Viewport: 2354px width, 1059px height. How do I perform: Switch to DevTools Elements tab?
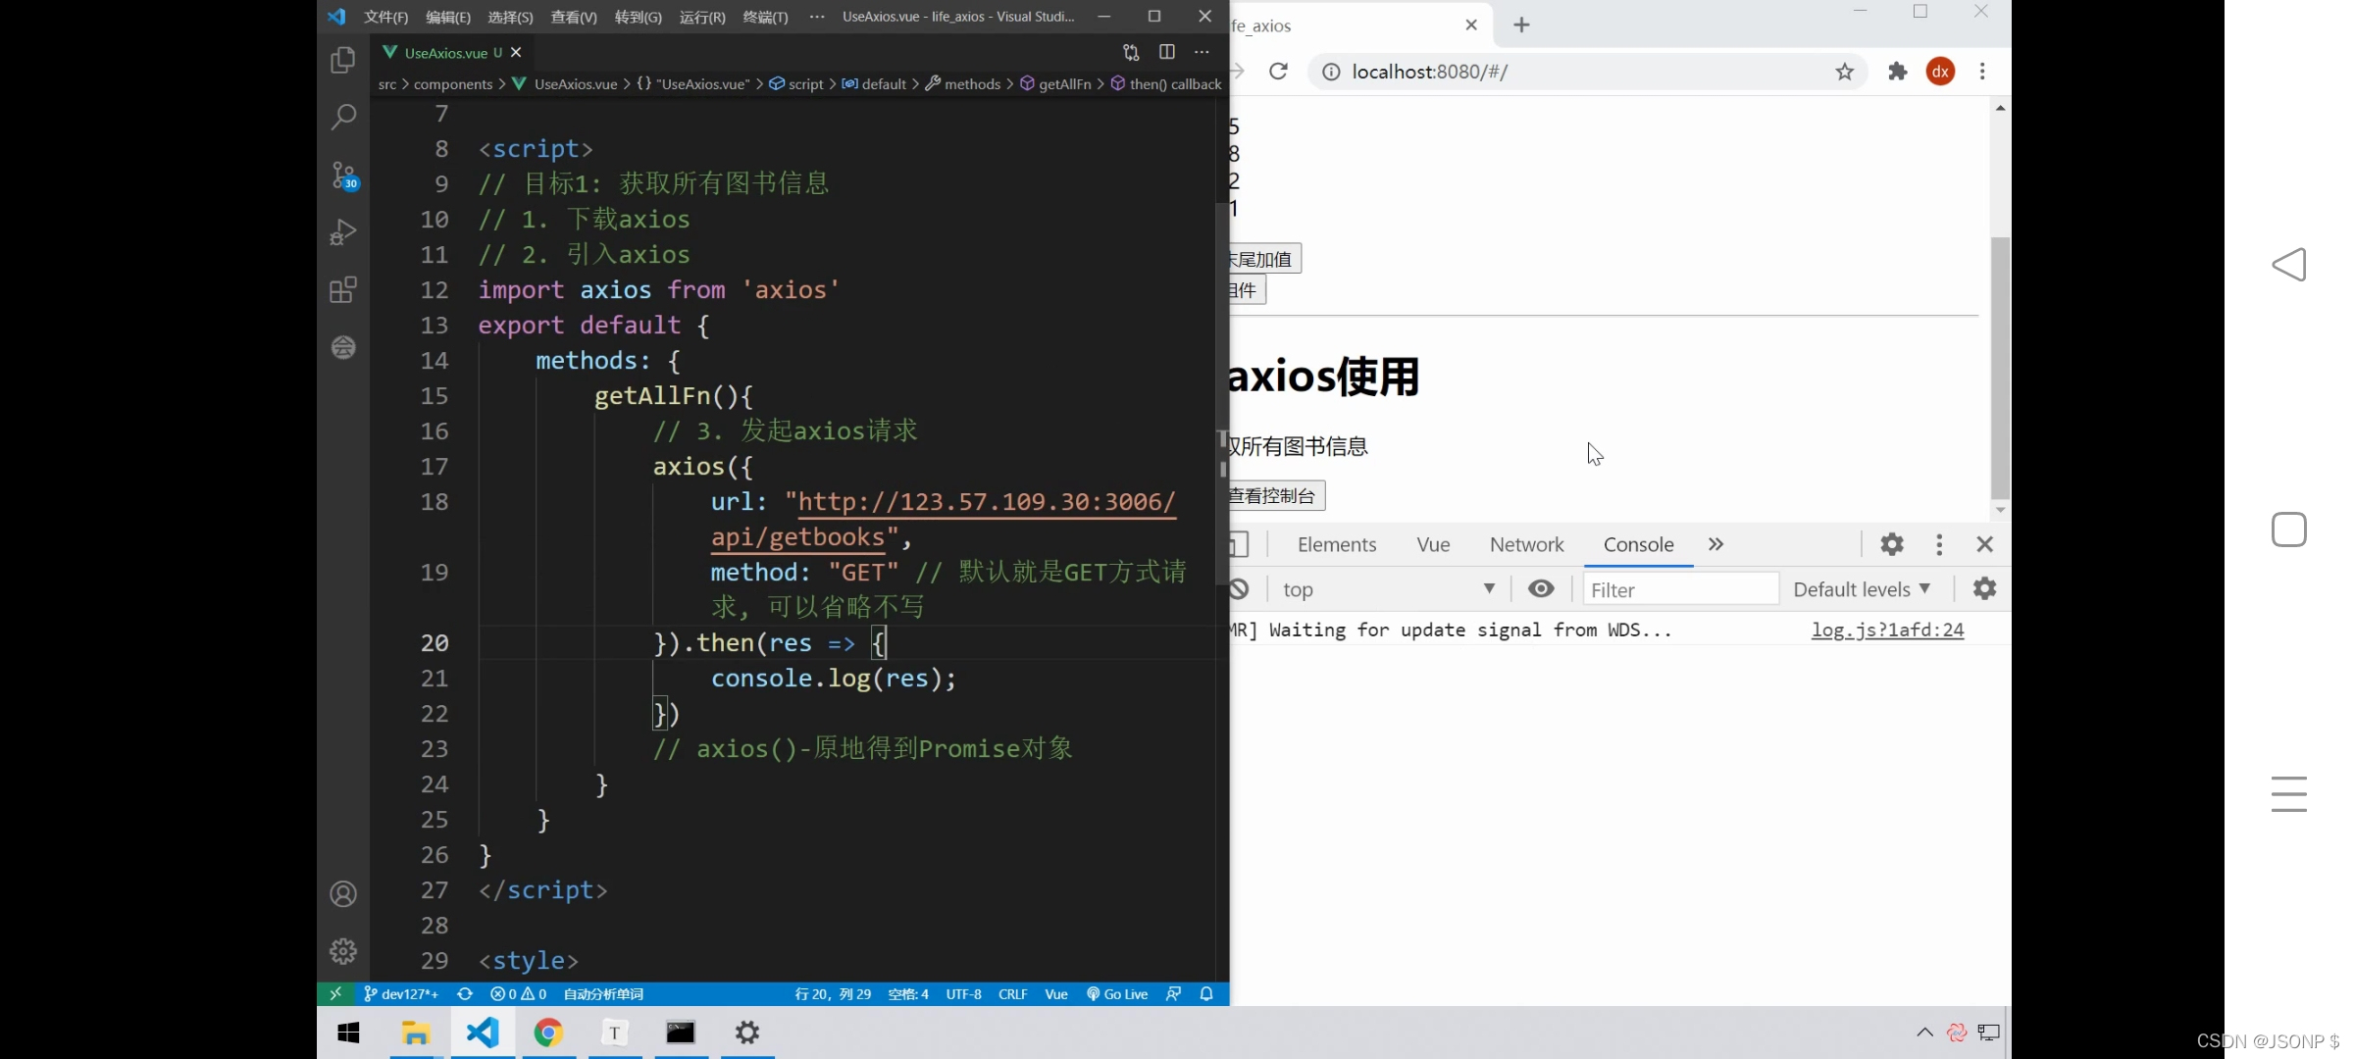[x=1337, y=544]
